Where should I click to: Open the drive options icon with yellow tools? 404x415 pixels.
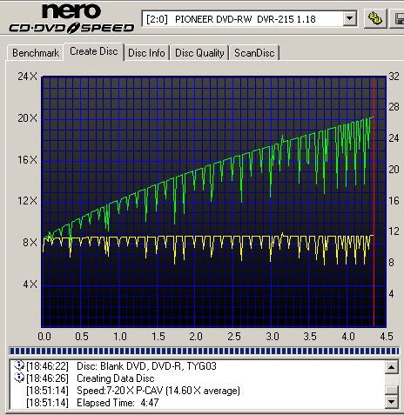[x=375, y=18]
